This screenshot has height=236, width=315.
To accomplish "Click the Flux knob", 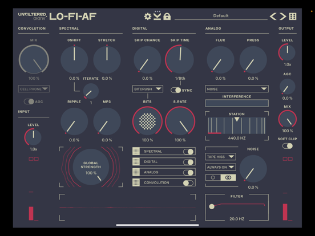I will pyautogui.click(x=220, y=60).
